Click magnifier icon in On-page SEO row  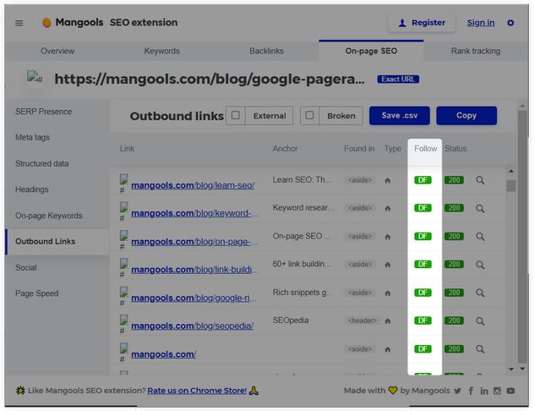pos(480,237)
